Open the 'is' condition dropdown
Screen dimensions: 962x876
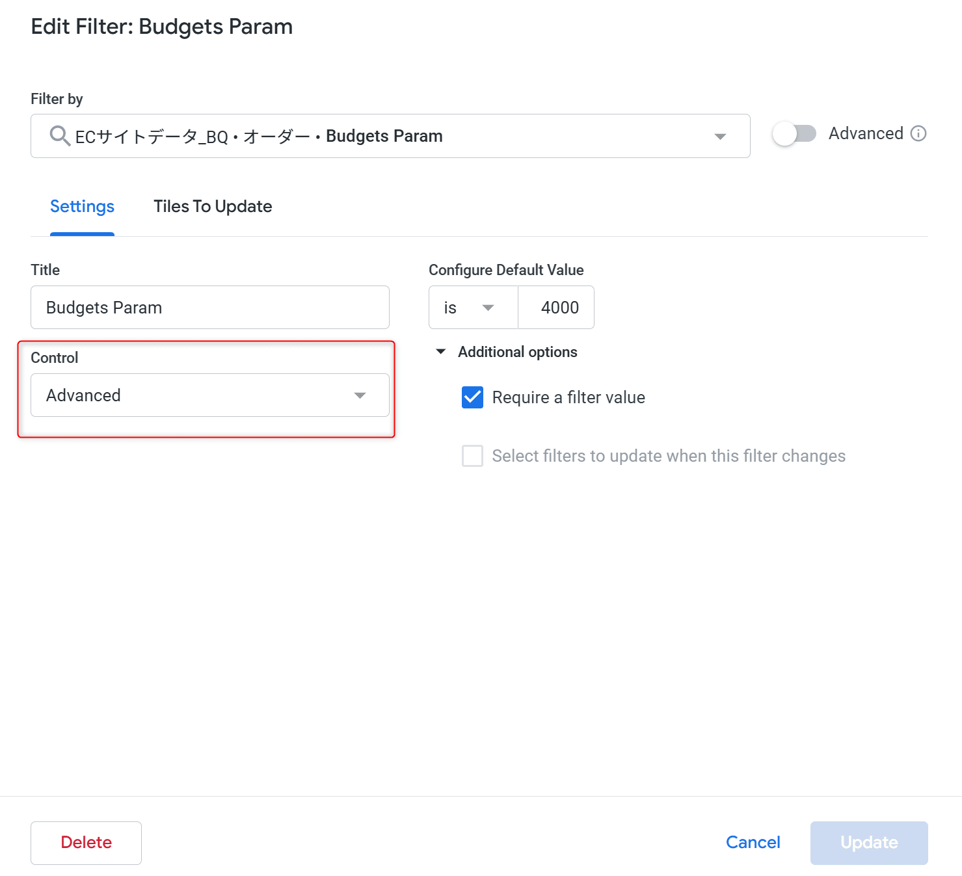pyautogui.click(x=473, y=308)
